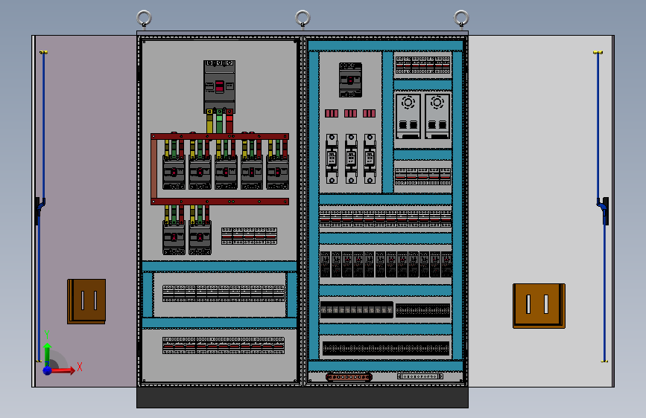Image resolution: width=646 pixels, height=418 pixels.
Task: Select the brown document pocket on the right door
Action: 539,306
